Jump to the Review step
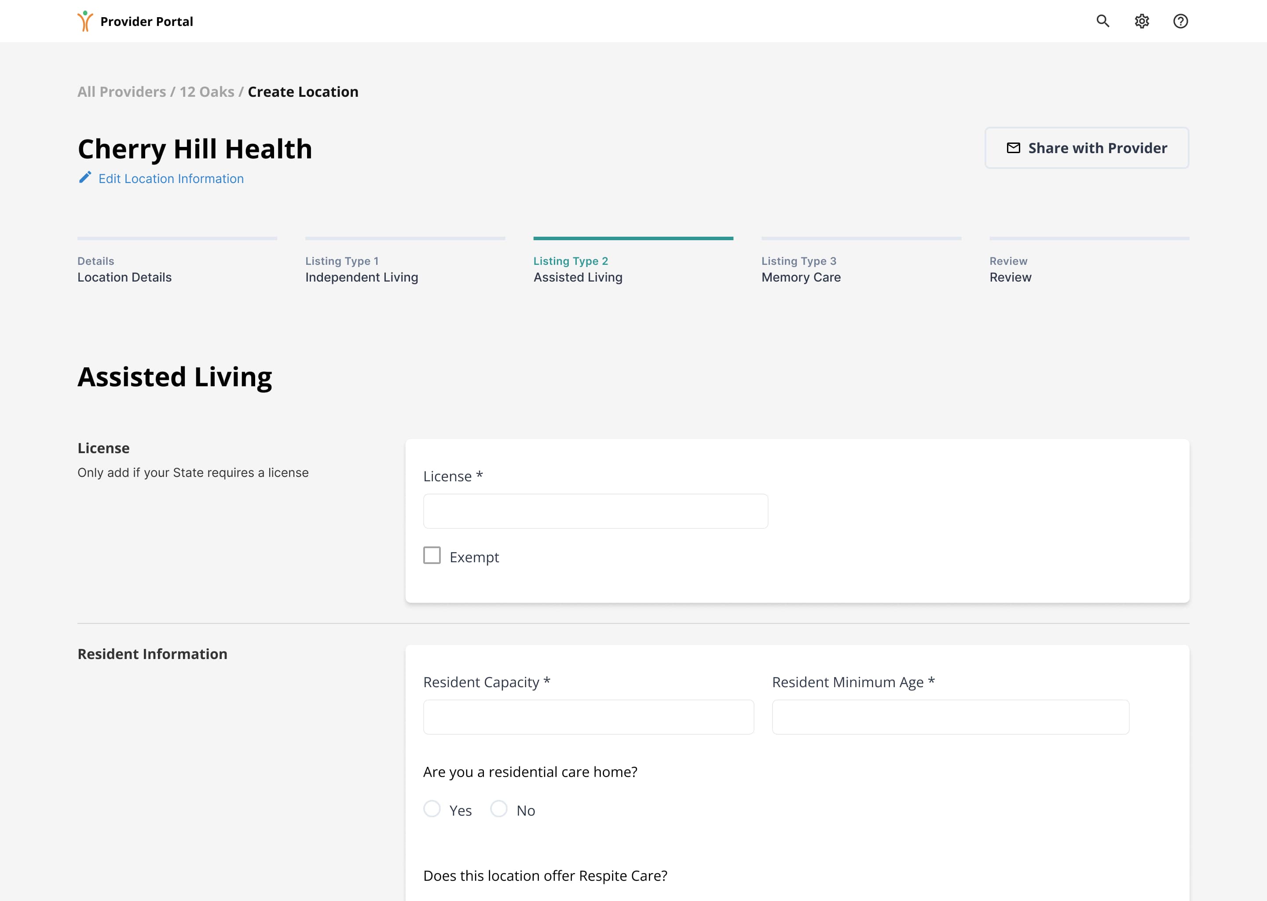Screen dimensions: 1267x901 coord(1010,277)
